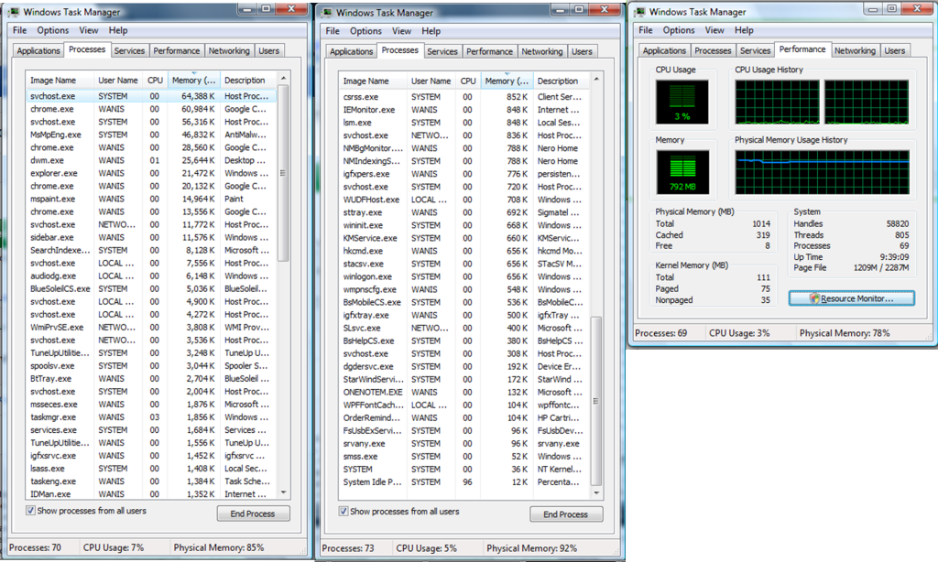Click the Memory meter showing 792 MB
Image resolution: width=938 pixels, height=562 pixels.
pyautogui.click(x=682, y=172)
